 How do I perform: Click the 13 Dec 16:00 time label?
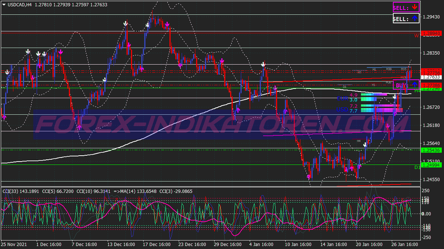(x=121, y=245)
